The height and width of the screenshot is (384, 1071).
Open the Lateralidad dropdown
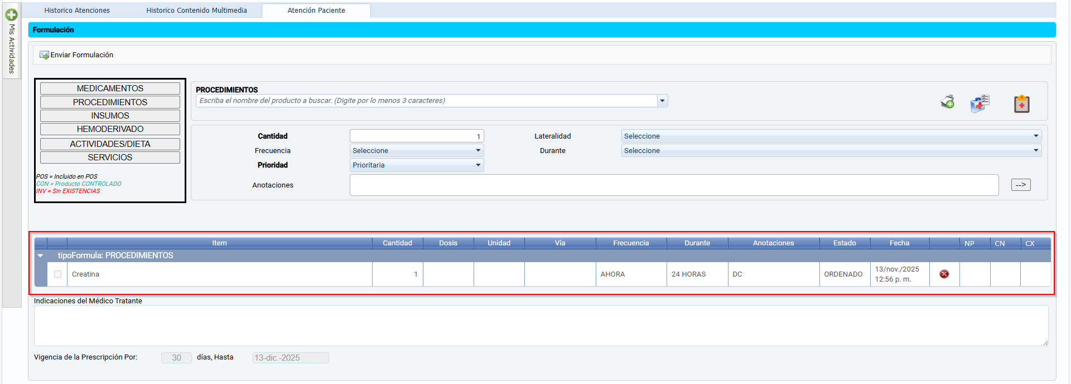[831, 136]
